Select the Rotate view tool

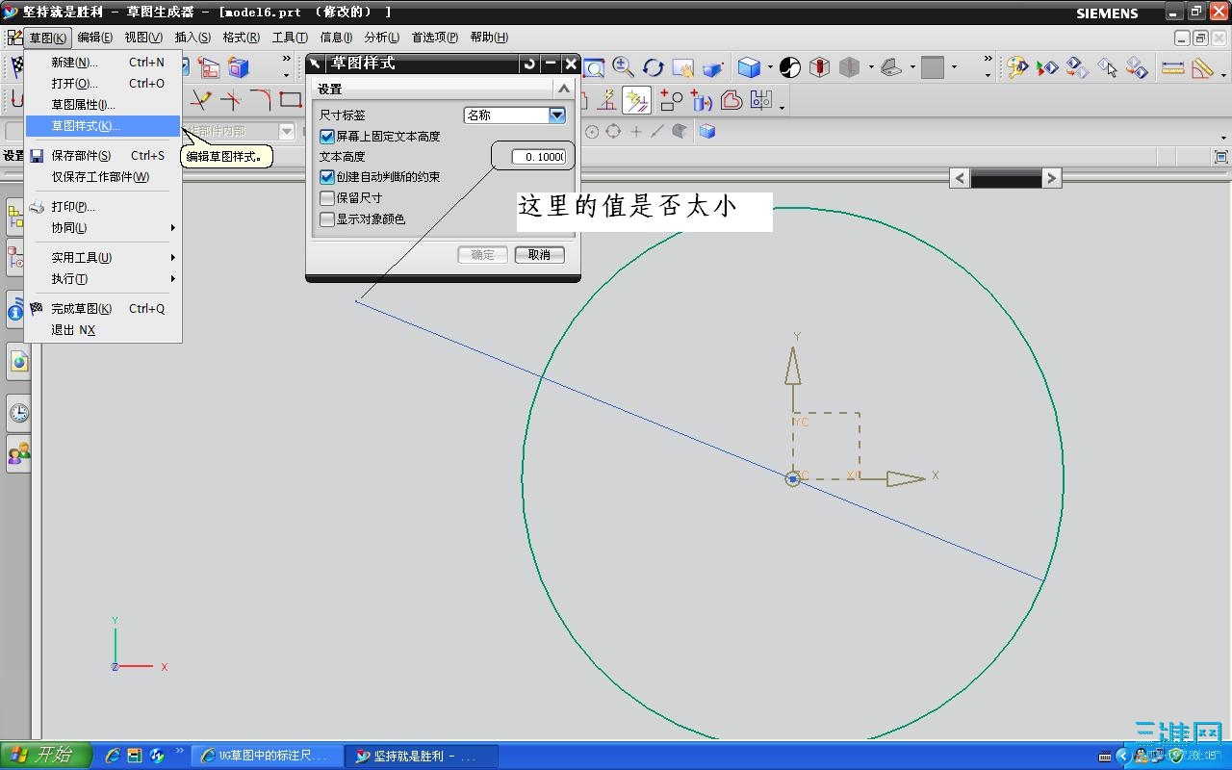tap(654, 67)
